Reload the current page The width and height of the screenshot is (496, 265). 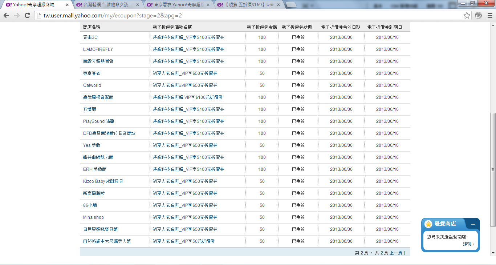point(27,15)
